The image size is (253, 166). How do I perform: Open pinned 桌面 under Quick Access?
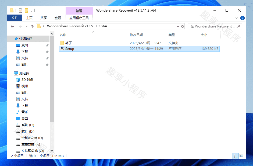(x=25, y=45)
